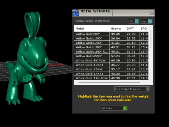The image size is (169, 127).
Task: Select the Yellow Gold:9KY row
Action: [x=111, y=34]
